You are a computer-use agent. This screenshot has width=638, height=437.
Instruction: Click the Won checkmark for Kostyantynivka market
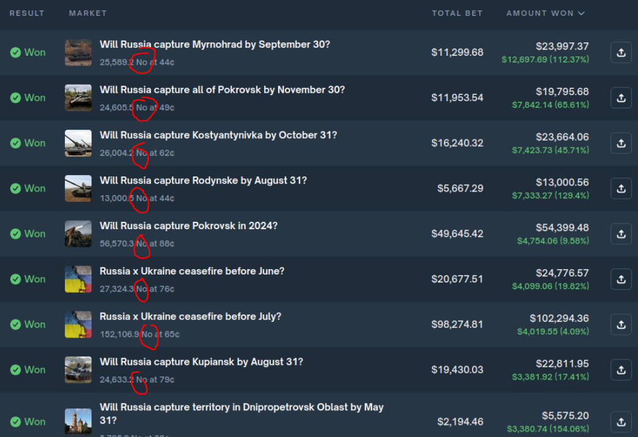pos(16,143)
